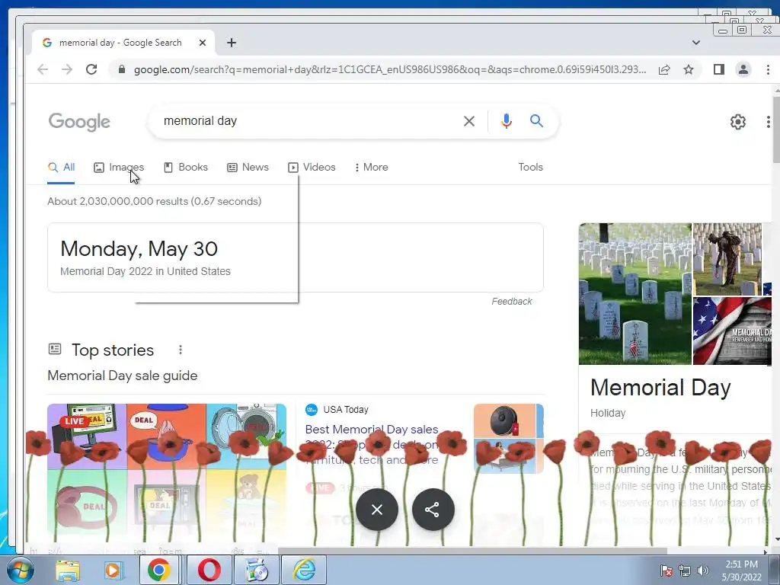
Task: Open Top stories three-dot options
Action: click(181, 350)
